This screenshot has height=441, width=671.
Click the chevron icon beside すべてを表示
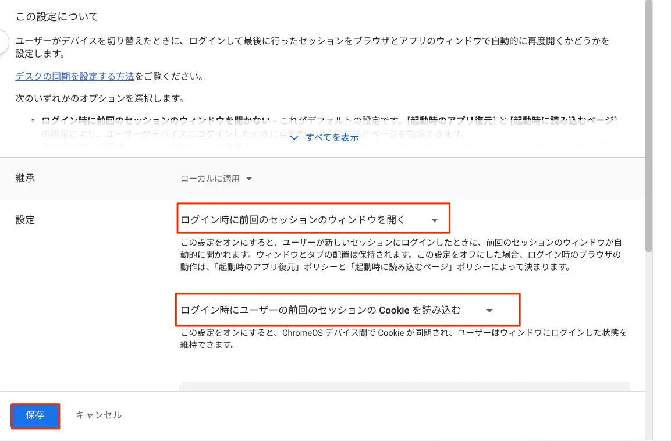pyautogui.click(x=294, y=138)
